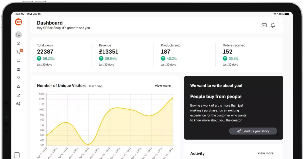Viewport: 304px width, 159px height.
Task: Open the analytics chart icon
Action: coord(18,95)
